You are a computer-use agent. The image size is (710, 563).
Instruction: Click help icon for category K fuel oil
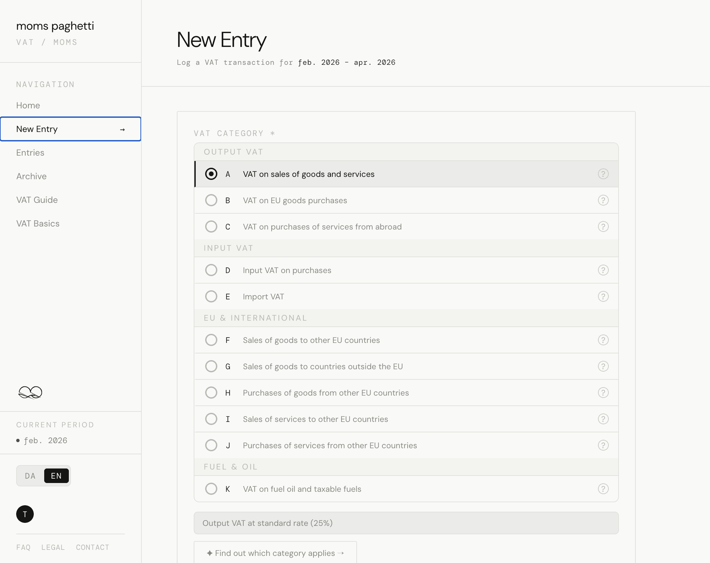pyautogui.click(x=603, y=489)
